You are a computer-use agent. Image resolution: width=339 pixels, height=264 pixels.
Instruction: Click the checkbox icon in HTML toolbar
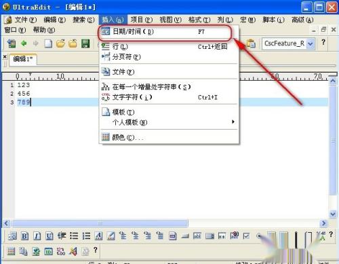(x=246, y=236)
